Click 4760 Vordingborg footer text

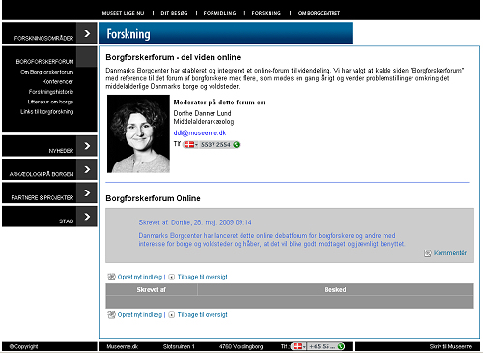(x=241, y=346)
